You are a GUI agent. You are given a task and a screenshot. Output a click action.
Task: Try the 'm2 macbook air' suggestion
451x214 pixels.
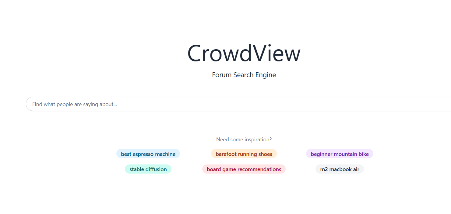(x=340, y=169)
